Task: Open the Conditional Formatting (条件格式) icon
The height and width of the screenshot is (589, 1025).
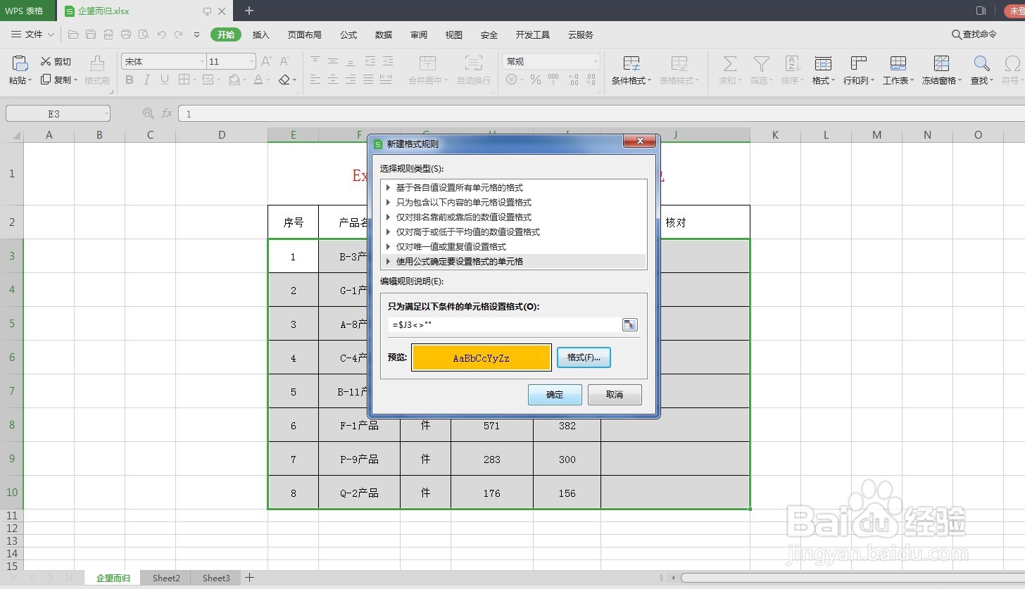Action: pyautogui.click(x=631, y=64)
